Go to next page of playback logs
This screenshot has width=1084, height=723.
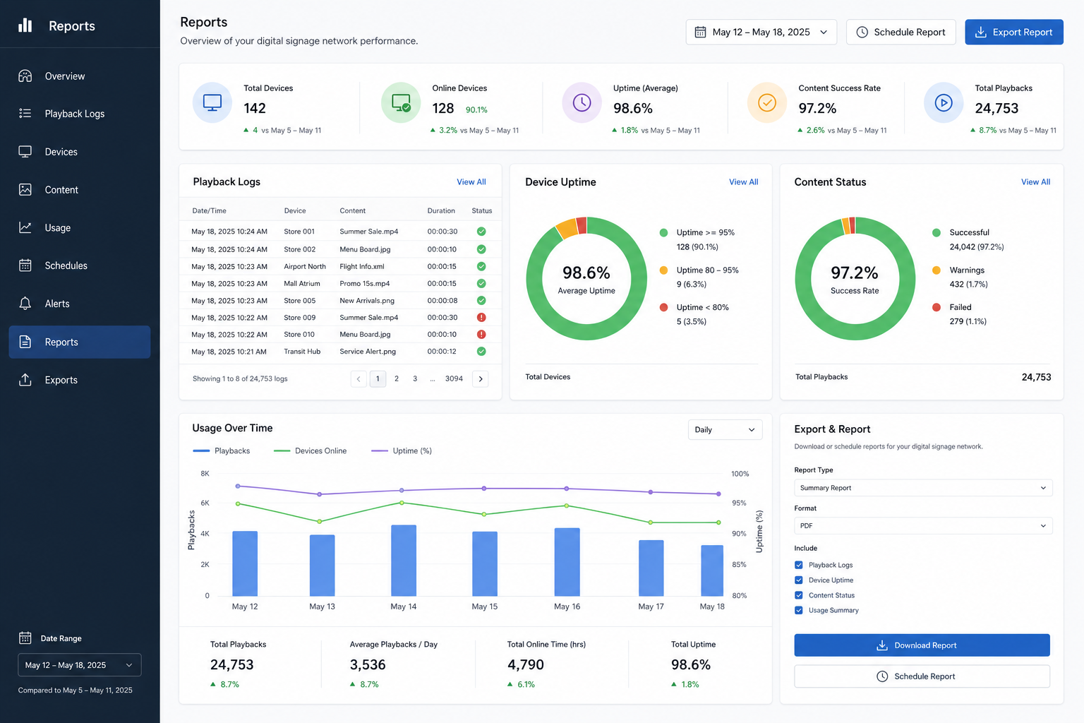tap(481, 379)
